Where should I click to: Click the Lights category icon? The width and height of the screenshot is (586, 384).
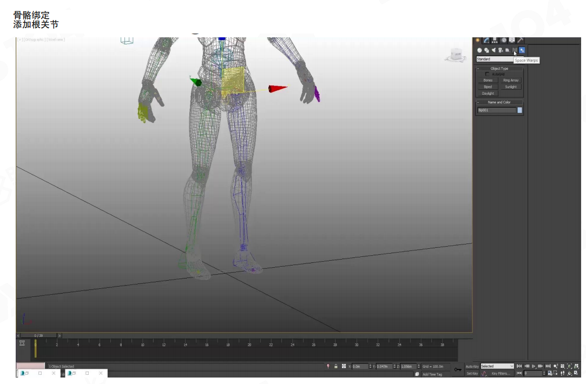point(493,50)
